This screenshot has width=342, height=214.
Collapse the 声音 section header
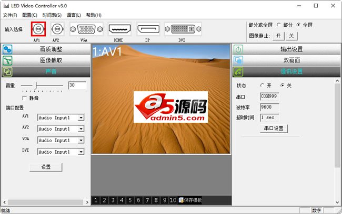46,71
